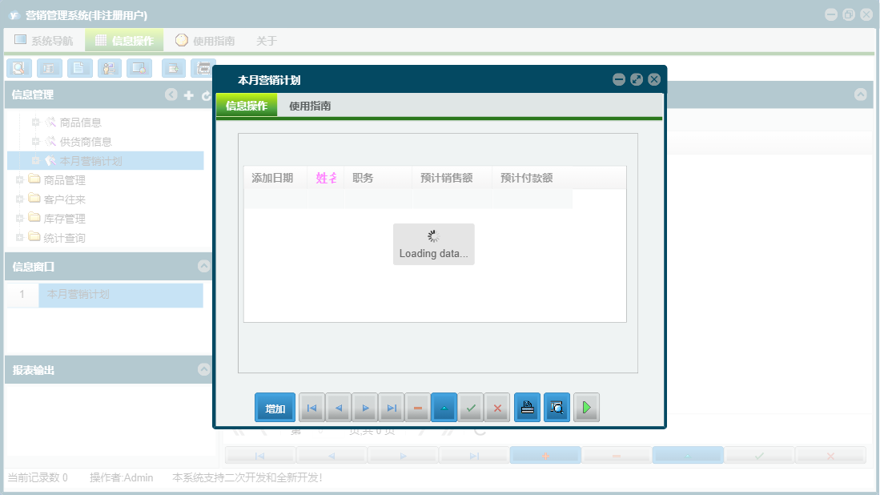Click checkmark button in background bottom navigator
The image size is (880, 495).
pos(759,456)
